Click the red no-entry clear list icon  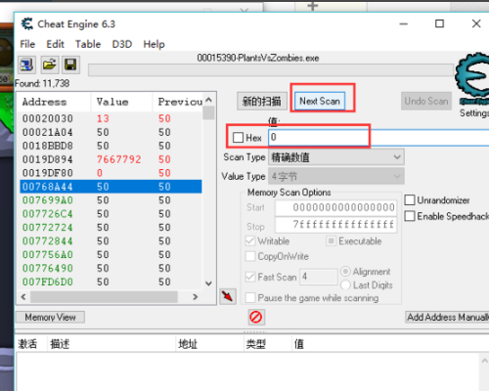coord(256,317)
